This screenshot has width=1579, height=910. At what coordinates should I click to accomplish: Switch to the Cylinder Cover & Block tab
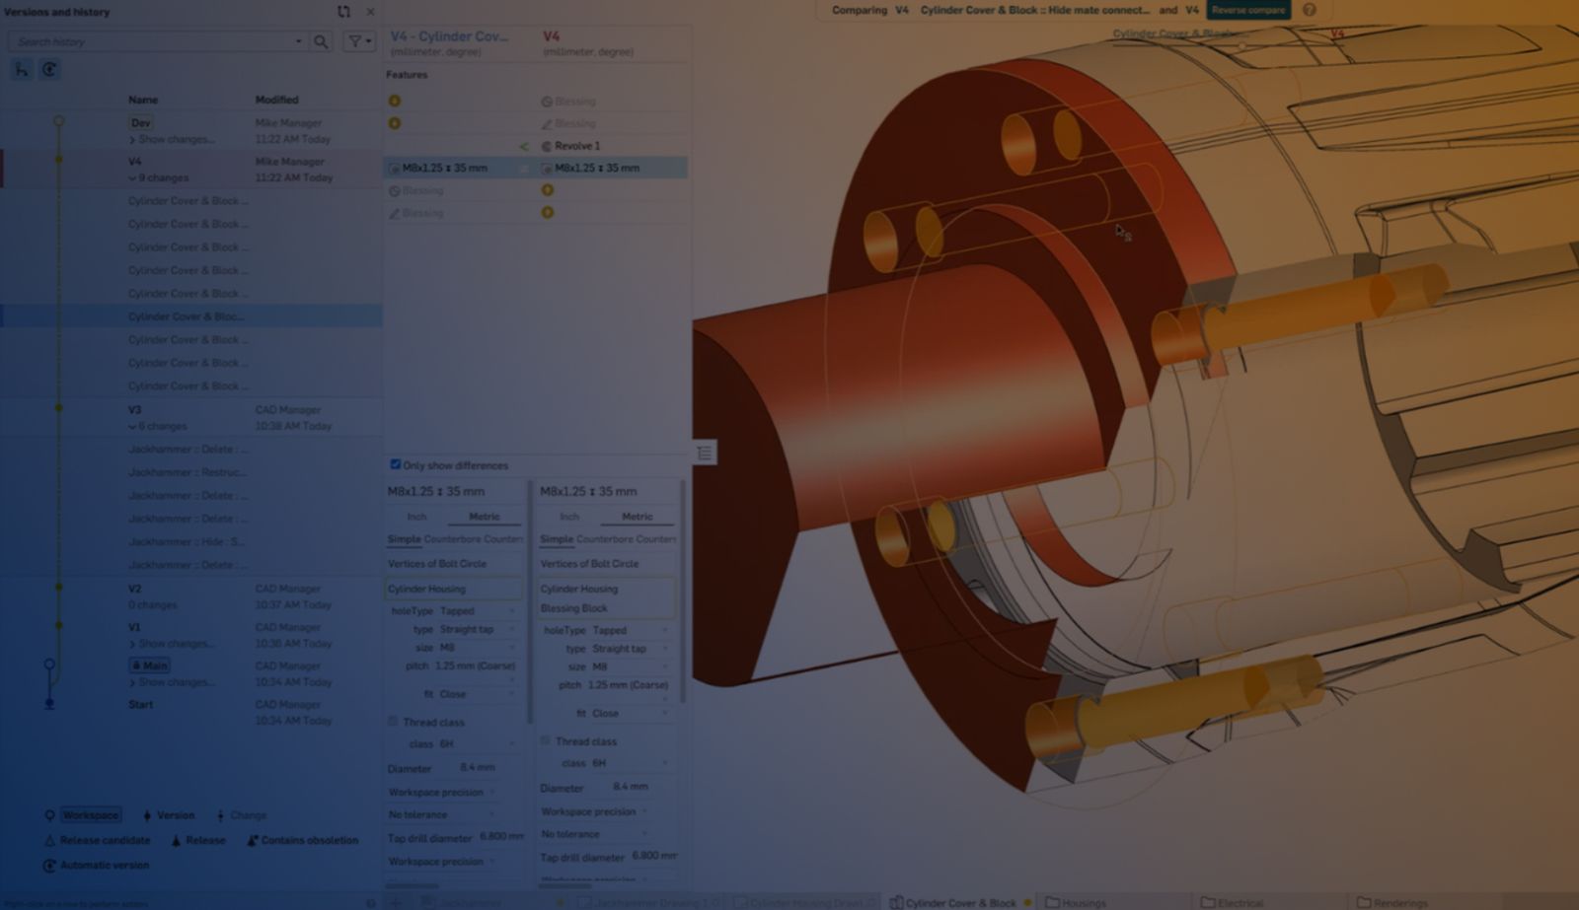(x=958, y=902)
